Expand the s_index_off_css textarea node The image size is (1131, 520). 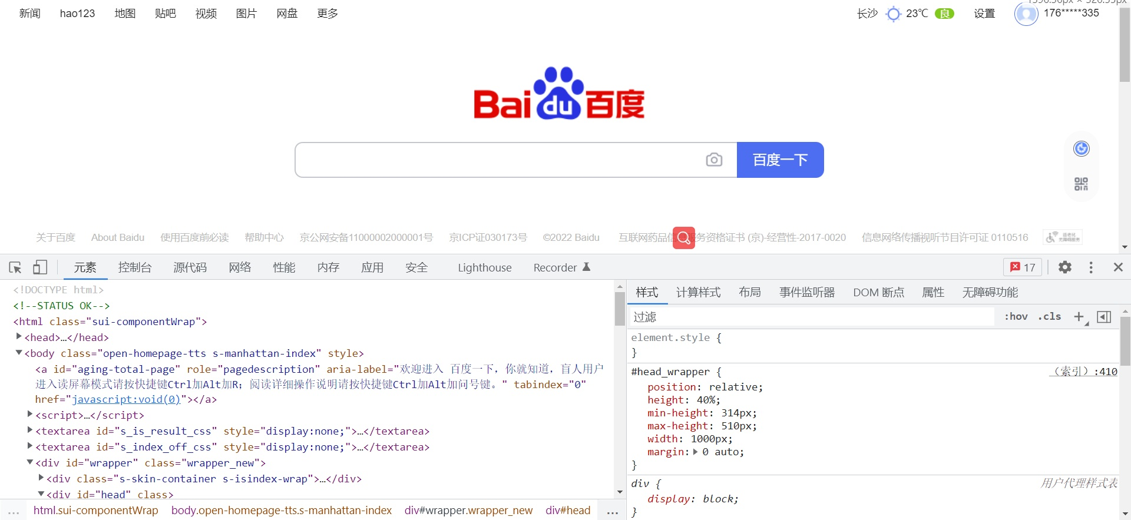(x=30, y=446)
